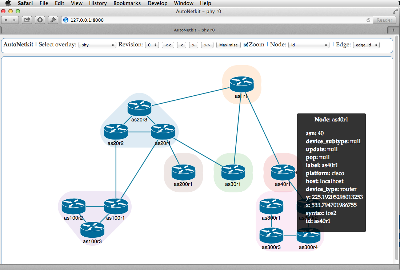Open the Select overlay dropdown
The image size is (400, 270).
(97, 45)
